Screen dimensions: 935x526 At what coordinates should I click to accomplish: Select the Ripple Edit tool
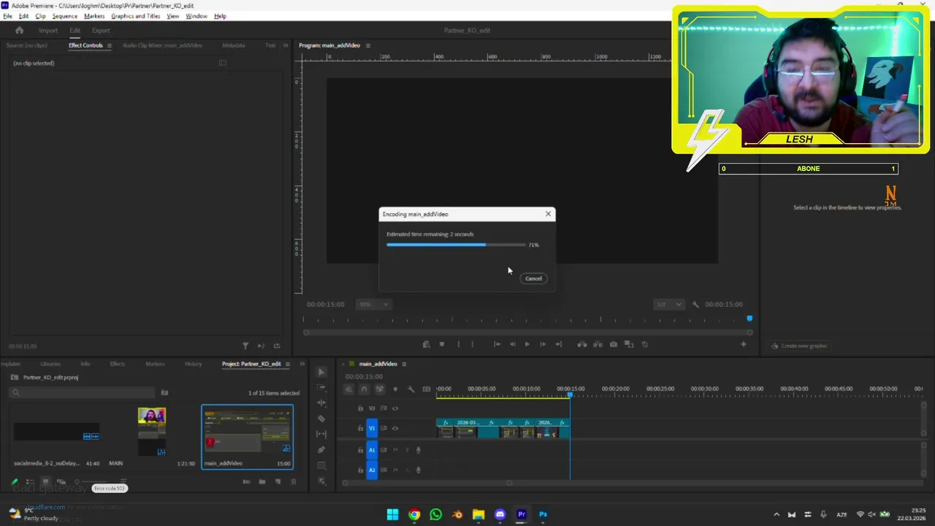[x=321, y=403]
